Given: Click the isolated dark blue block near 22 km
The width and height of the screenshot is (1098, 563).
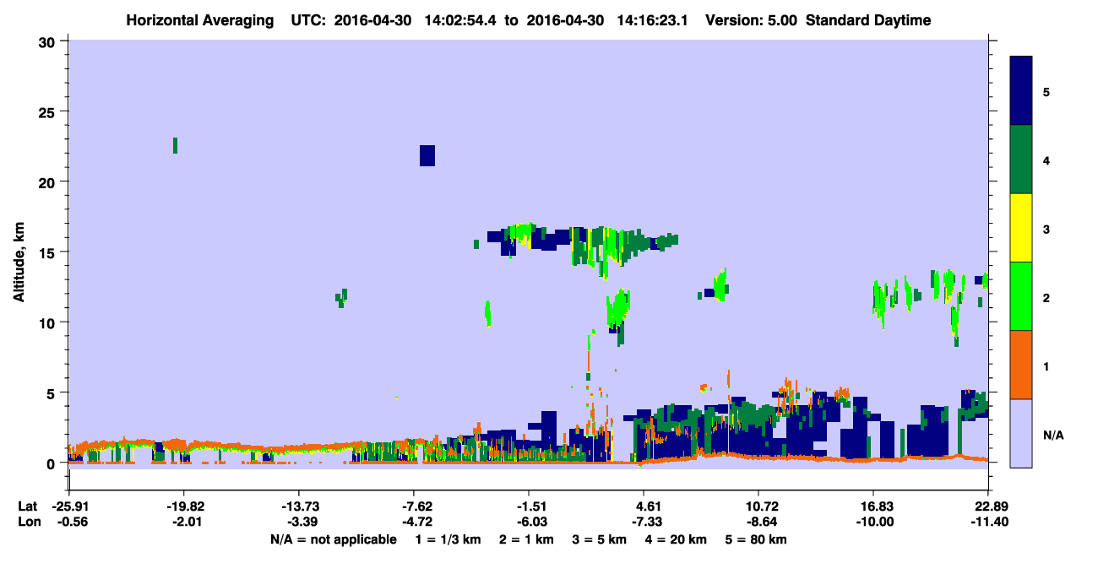Looking at the screenshot, I should [x=427, y=155].
